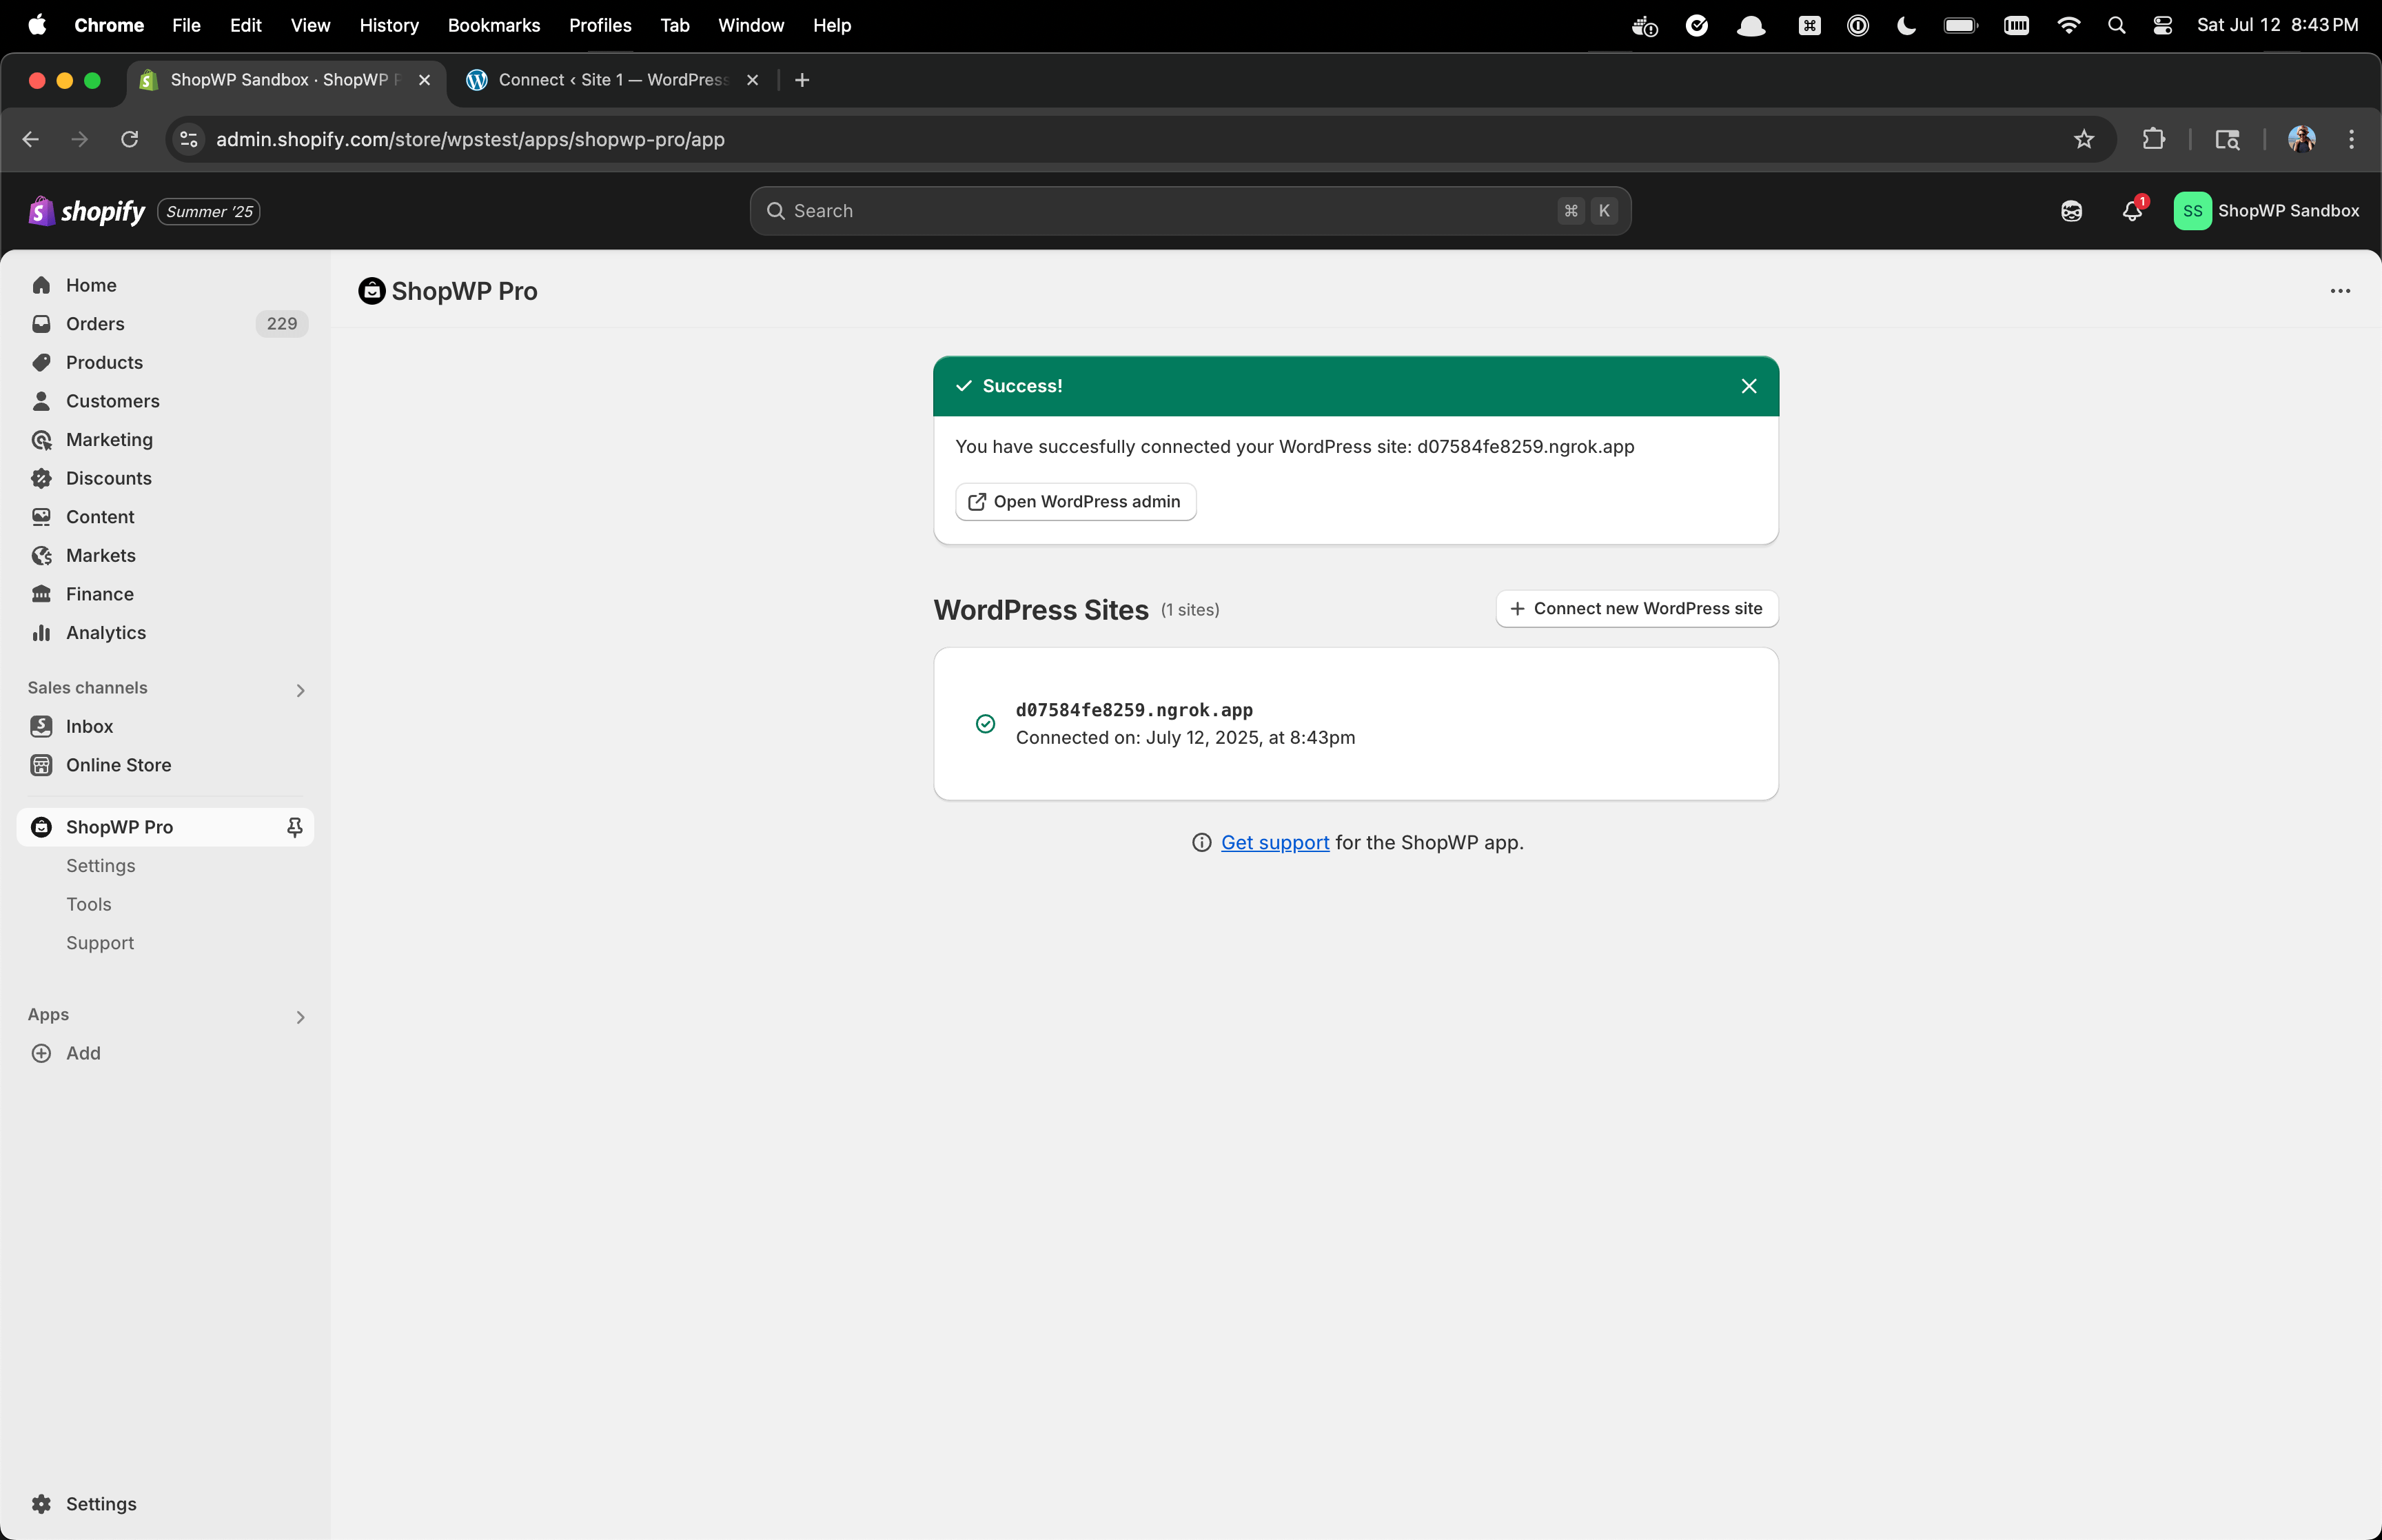The height and width of the screenshot is (1540, 2382).
Task: Click Connect new WordPress site
Action: (x=1636, y=609)
